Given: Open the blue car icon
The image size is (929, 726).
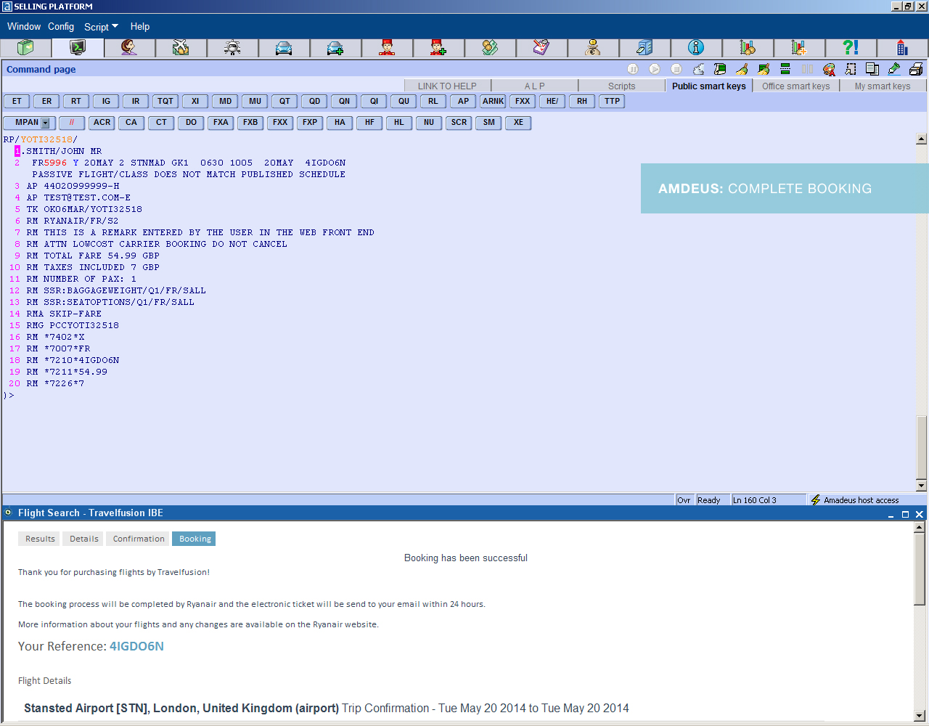Looking at the screenshot, I should point(284,48).
